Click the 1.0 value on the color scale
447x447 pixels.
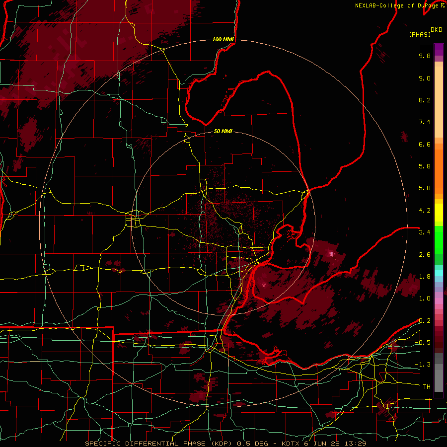click(425, 298)
